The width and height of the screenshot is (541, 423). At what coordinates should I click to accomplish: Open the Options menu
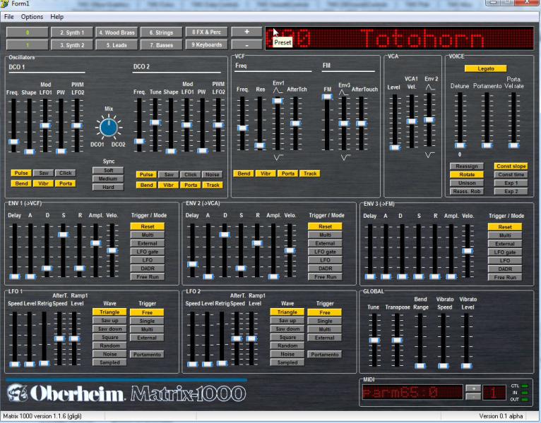(x=32, y=16)
